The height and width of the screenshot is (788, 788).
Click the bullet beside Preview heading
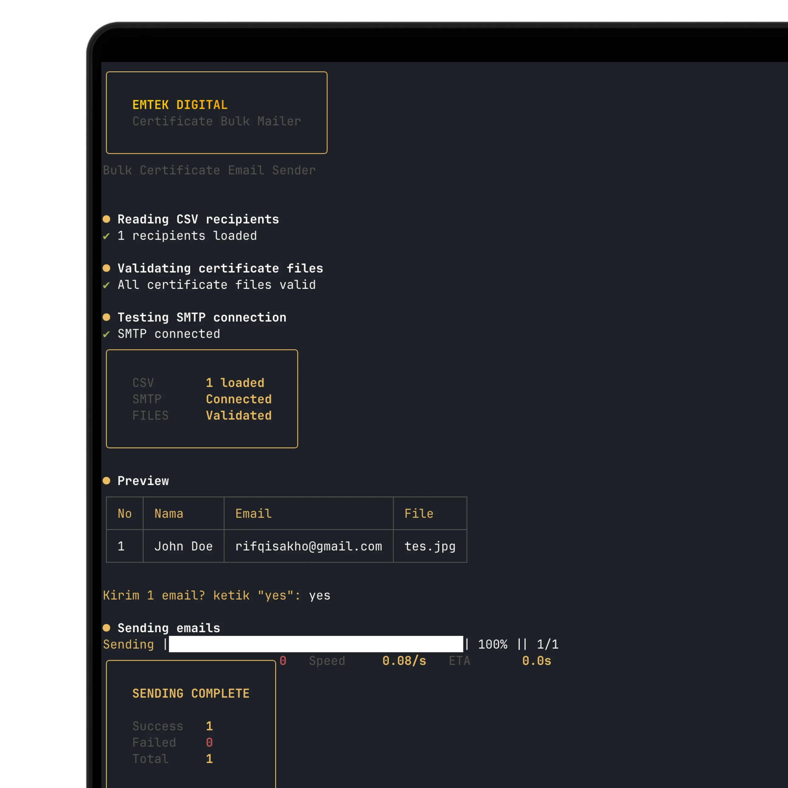[x=106, y=481]
